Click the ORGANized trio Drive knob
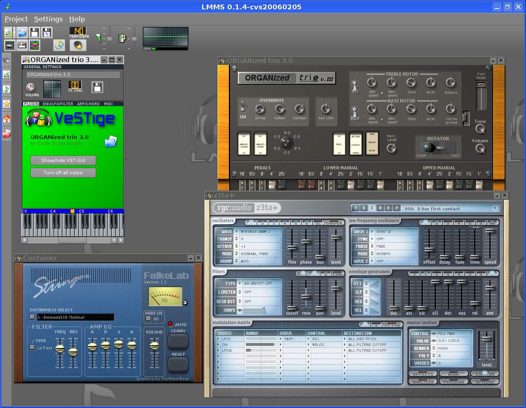The image size is (526, 408). pyautogui.click(x=260, y=109)
